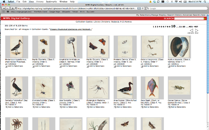Click the Reader button in address bar

pyautogui.click(x=139, y=8)
